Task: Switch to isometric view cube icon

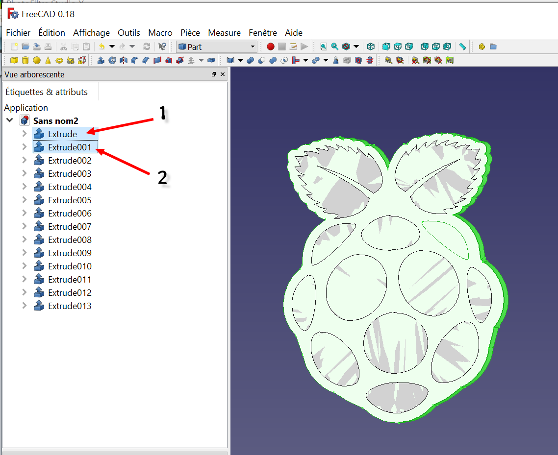Action: click(371, 47)
